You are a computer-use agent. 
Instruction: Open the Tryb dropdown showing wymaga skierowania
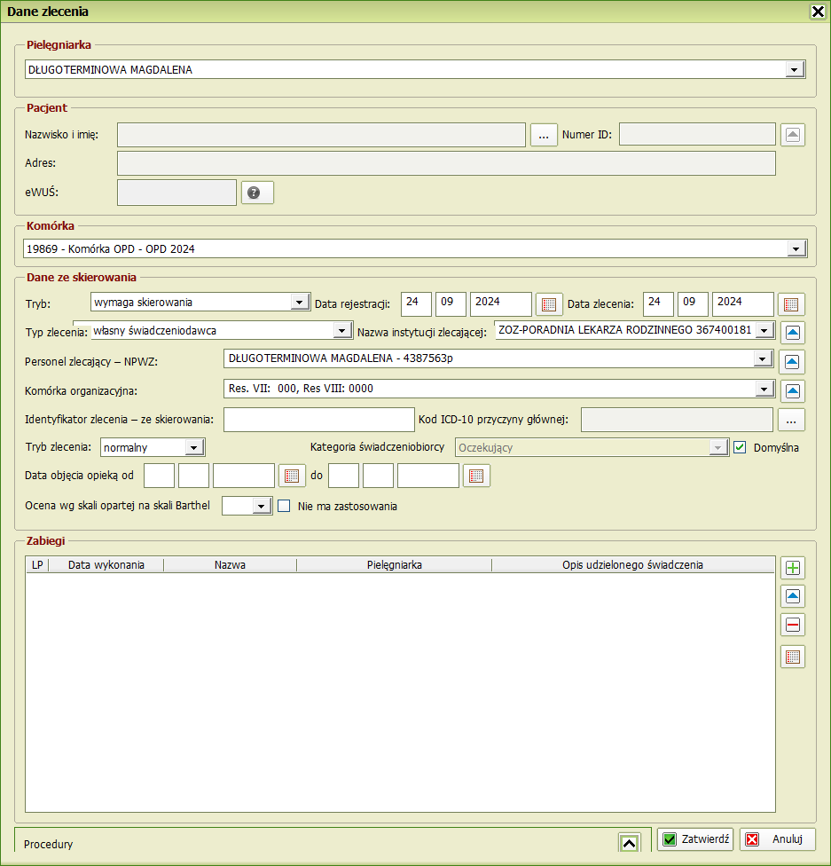(300, 303)
